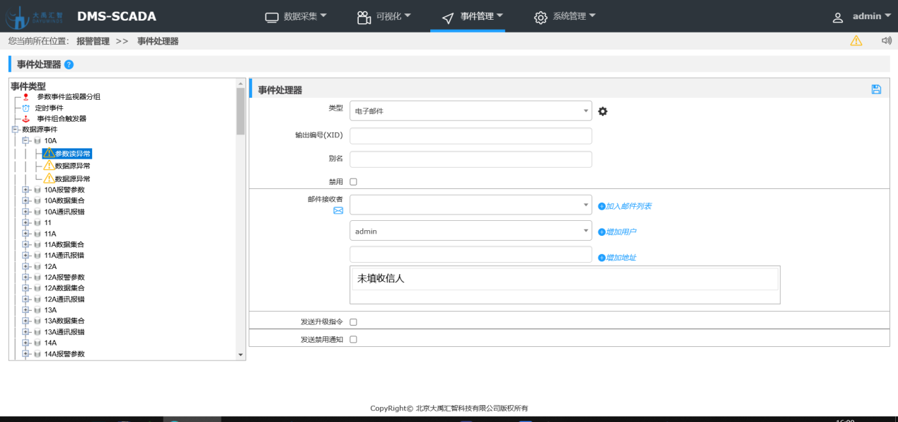This screenshot has width=898, height=422.
Task: Open the empty mail list dropdown
Action: 471,205
